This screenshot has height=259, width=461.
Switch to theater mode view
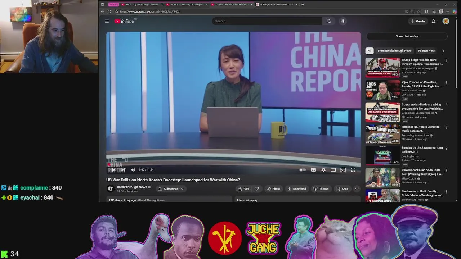point(333,170)
